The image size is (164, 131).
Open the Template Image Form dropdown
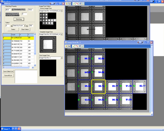coord(62,34)
